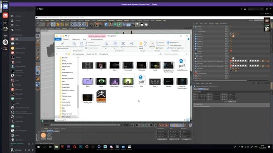Screen dimensions: 273x153
Task: Open Cinema 4D Render menu
Action: [x=87, y=20]
